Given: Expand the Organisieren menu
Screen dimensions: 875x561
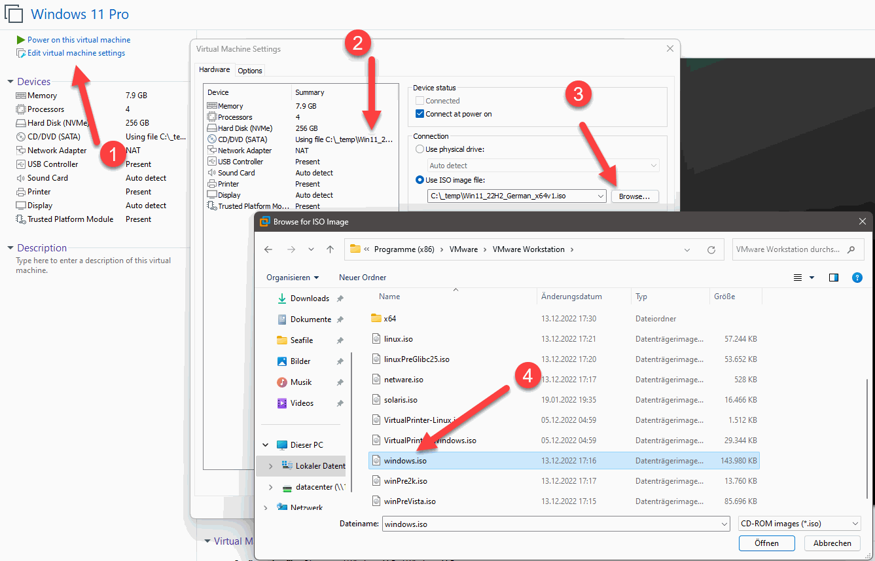Looking at the screenshot, I should (293, 278).
